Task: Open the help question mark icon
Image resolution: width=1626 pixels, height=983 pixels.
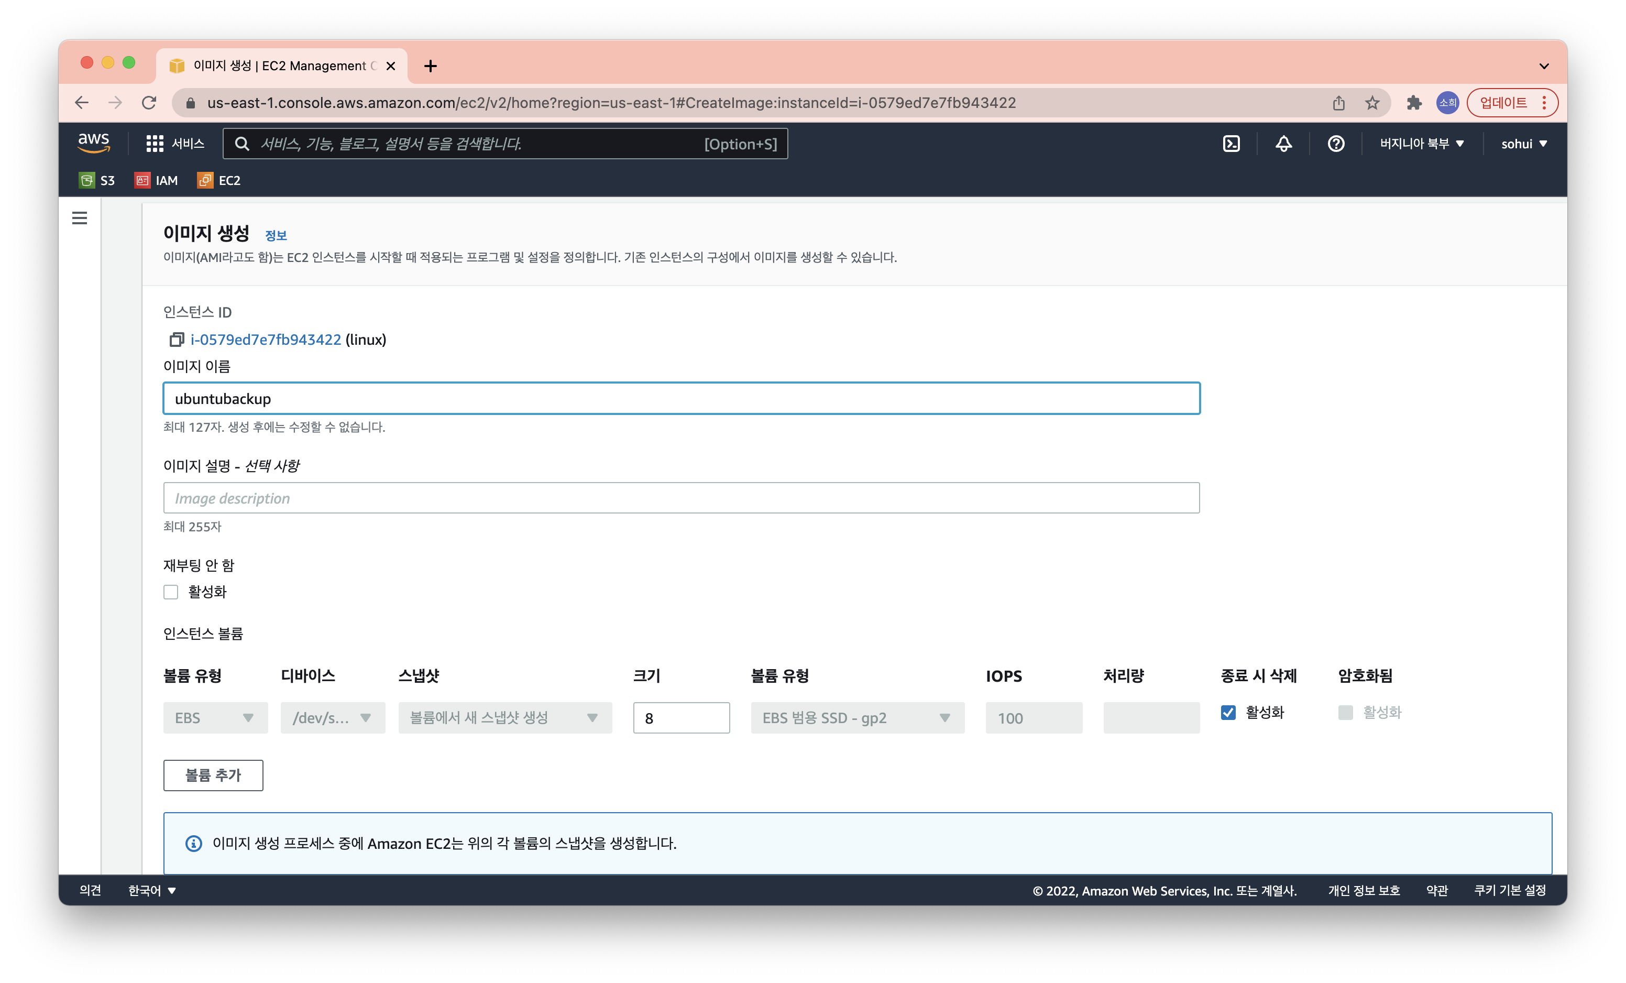Action: pyautogui.click(x=1336, y=144)
